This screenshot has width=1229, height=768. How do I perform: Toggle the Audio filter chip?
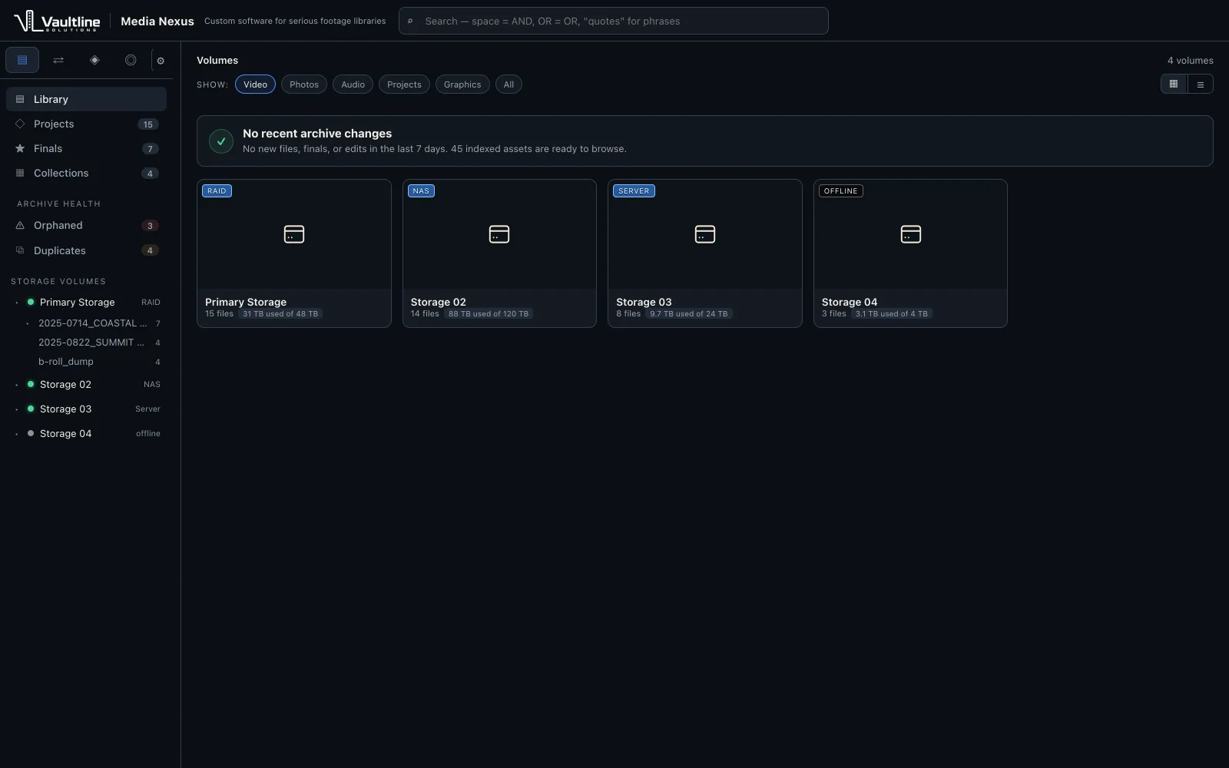click(353, 84)
